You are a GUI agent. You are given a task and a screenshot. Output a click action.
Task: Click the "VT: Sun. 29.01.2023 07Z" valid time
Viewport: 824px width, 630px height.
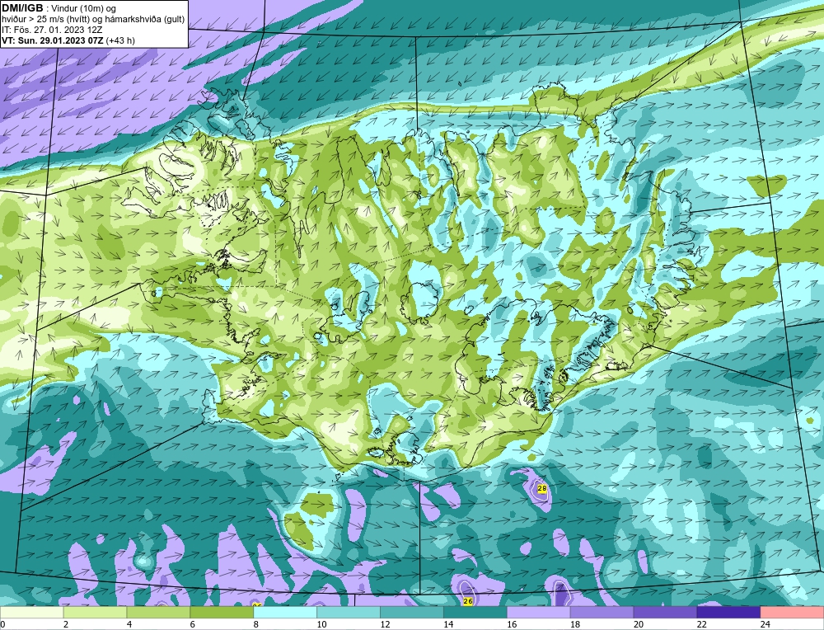53,40
